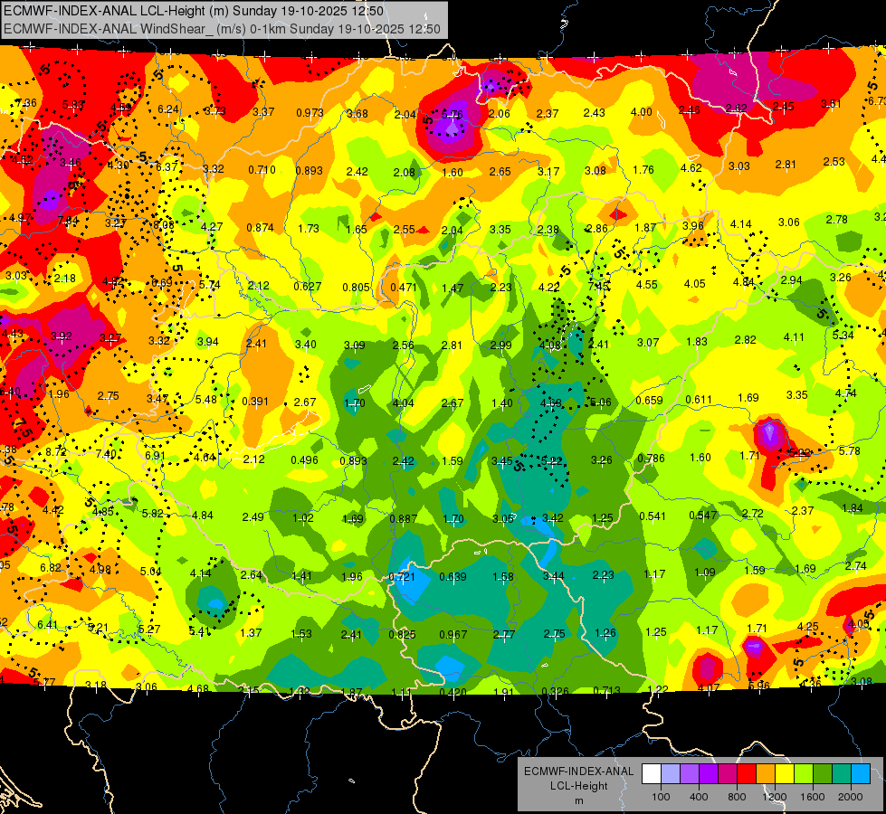Click the wind shear value 0.326
Screen dimensions: 886x814
point(556,691)
